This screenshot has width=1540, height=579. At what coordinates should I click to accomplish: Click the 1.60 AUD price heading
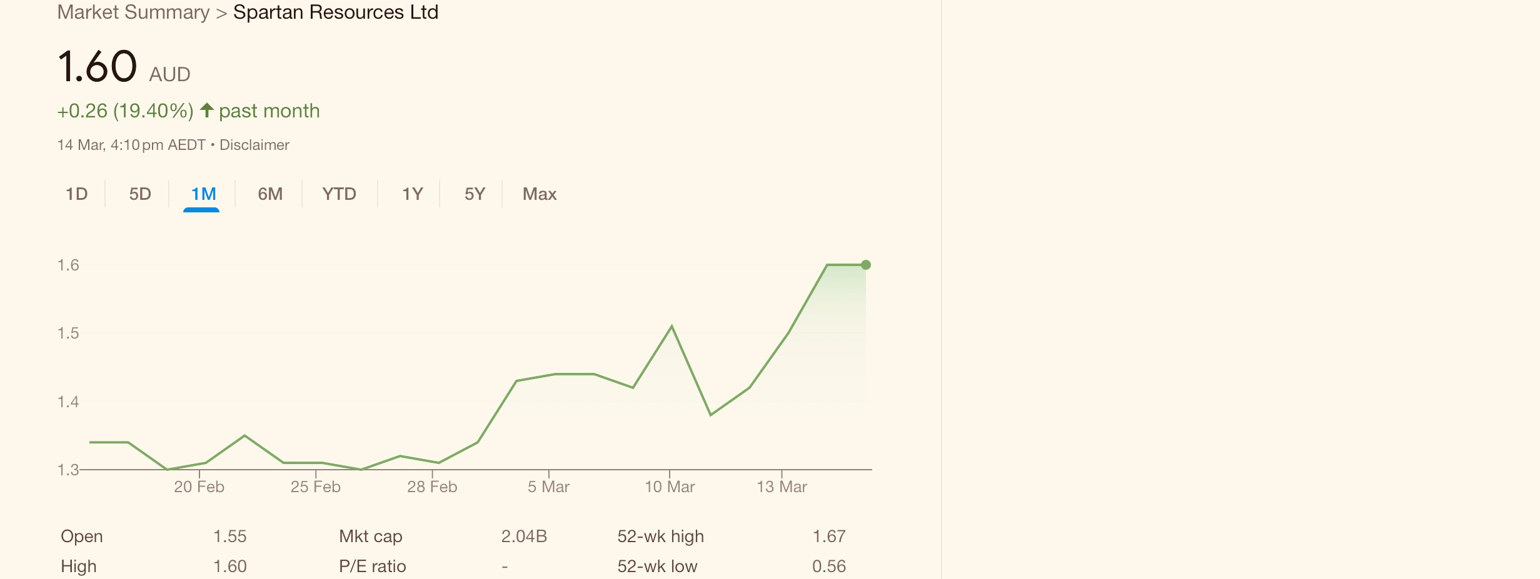(x=124, y=67)
